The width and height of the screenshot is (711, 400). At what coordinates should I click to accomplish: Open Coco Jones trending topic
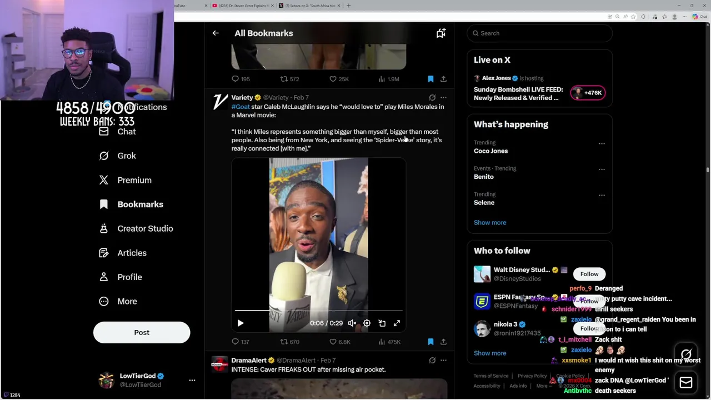click(491, 151)
